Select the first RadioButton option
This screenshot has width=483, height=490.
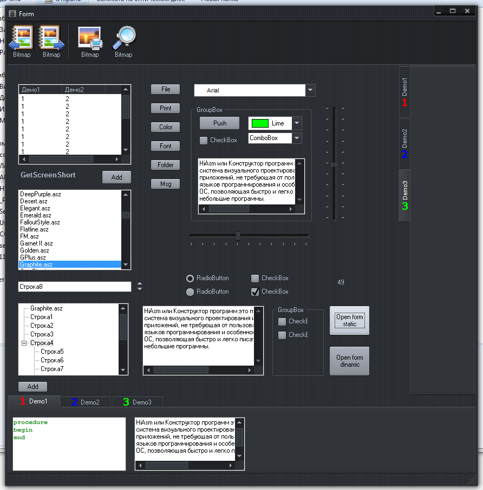pos(190,279)
